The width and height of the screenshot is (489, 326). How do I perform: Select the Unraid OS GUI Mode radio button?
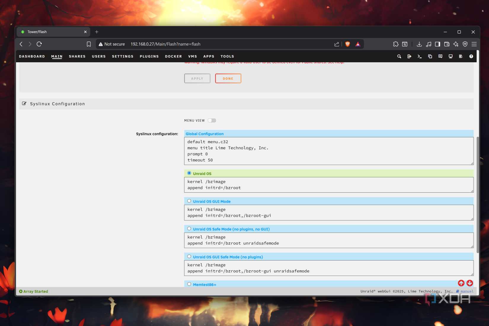click(189, 201)
